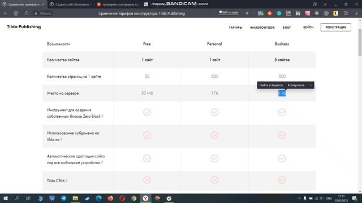This screenshot has width=362, height=203.
Task: Launch Google Chrome from the taskbar
Action: click(x=133, y=198)
